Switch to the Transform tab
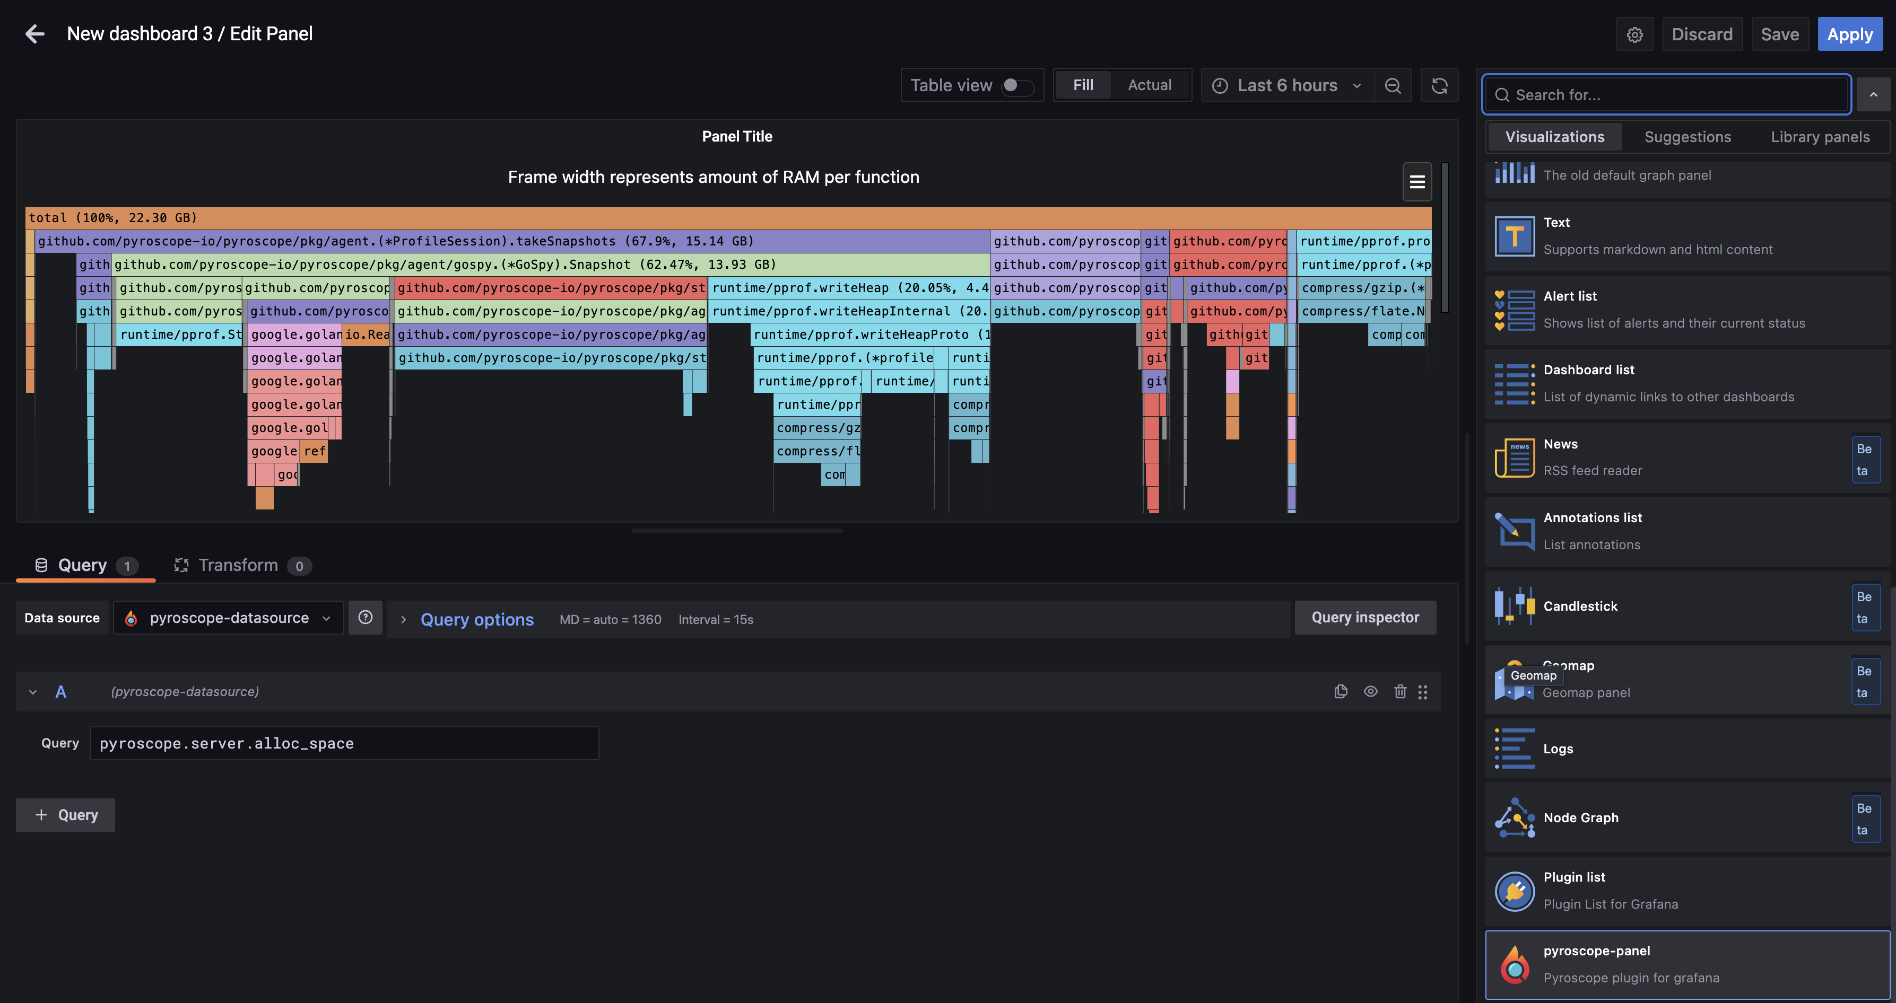1896x1003 pixels. tap(242, 565)
